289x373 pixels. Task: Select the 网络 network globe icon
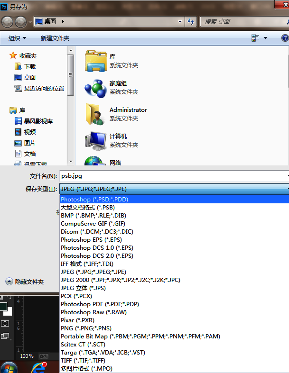pyautogui.click(x=95, y=161)
